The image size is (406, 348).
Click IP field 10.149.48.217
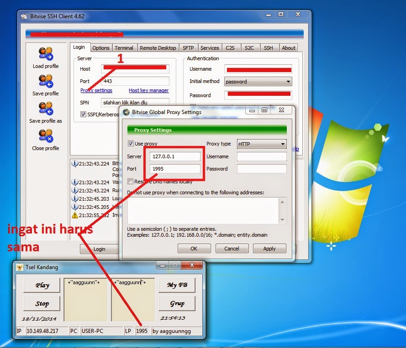(x=47, y=331)
